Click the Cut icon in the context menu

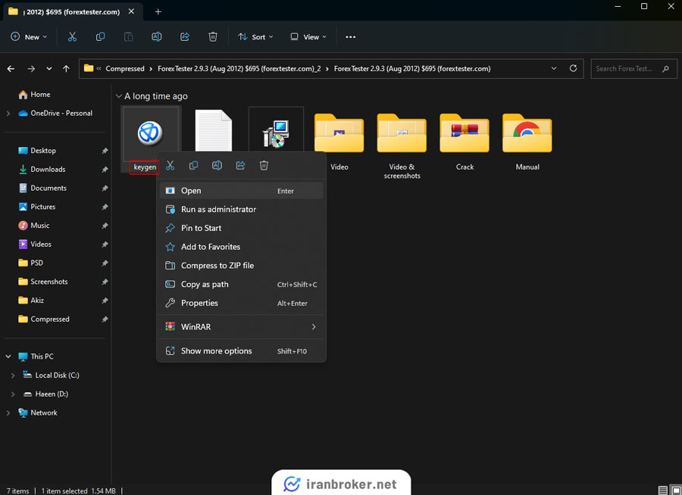coord(170,165)
